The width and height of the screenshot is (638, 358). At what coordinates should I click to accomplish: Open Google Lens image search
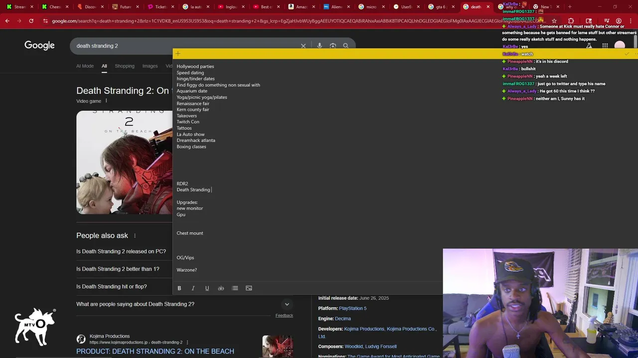coord(333,46)
